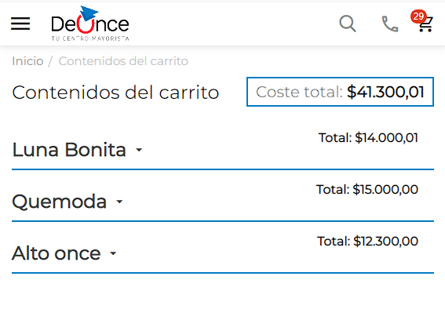Open the hamburger navigation menu

point(20,24)
